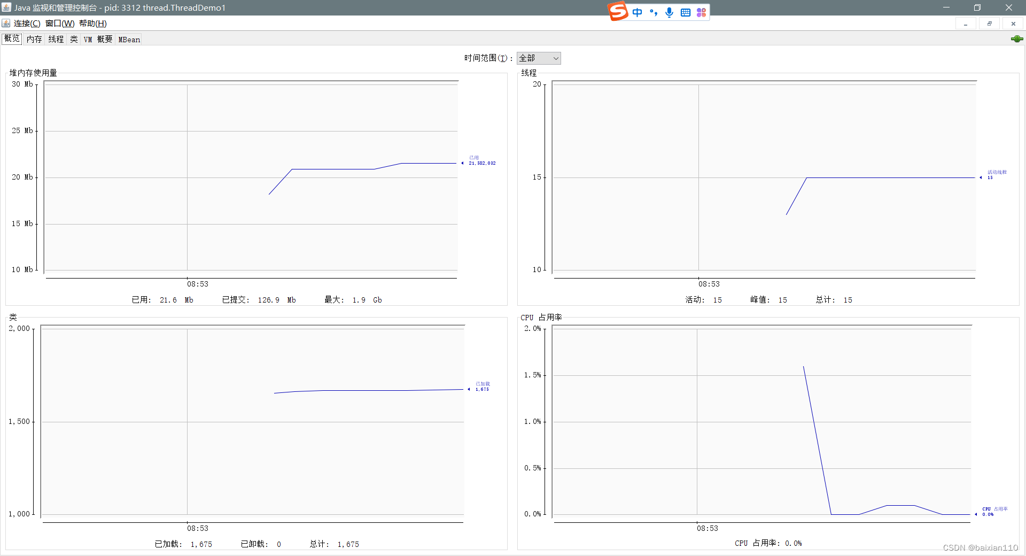Close the inner JConsole connection frame
1026x556 pixels.
click(x=1013, y=24)
